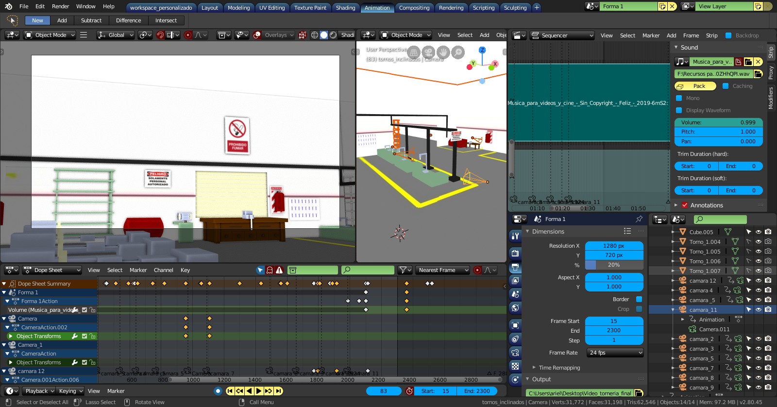Adjust the Volume slider in Sound panel
Screen dimensions: 777x407
click(x=719, y=122)
